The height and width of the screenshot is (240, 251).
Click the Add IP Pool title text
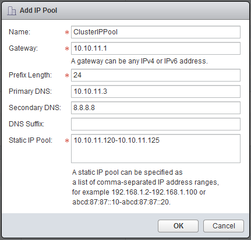pos(38,10)
